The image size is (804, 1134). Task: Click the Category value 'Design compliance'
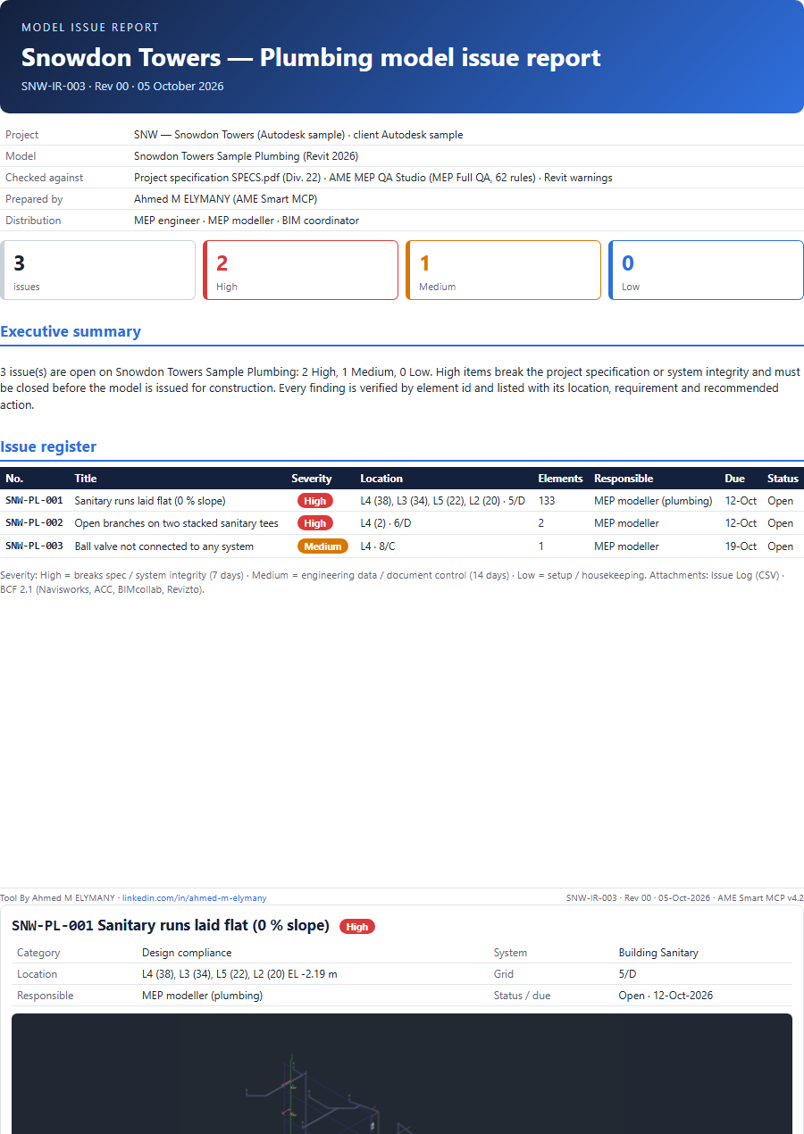tap(187, 953)
